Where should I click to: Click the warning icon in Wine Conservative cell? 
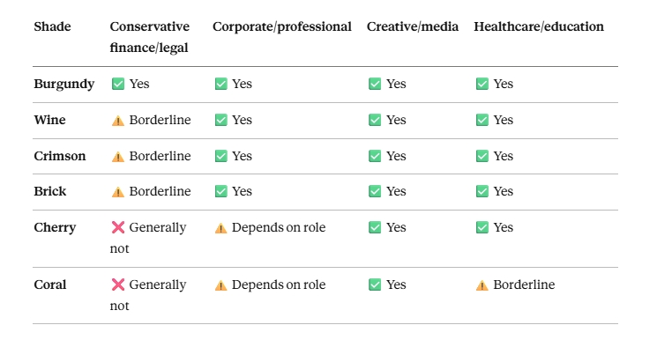coord(118,121)
